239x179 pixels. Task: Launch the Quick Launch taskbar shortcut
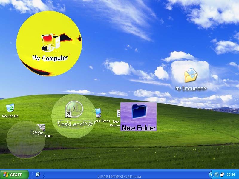tap(38, 174)
